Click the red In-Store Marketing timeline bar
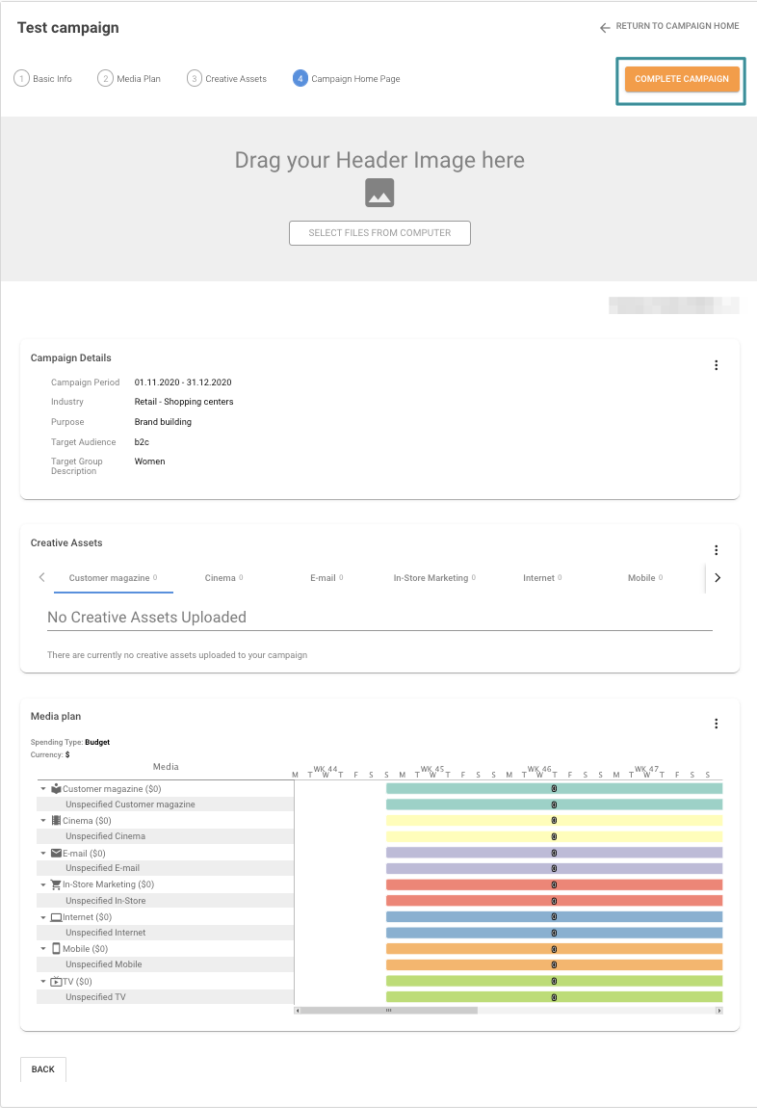Image resolution: width=757 pixels, height=1108 pixels. pyautogui.click(x=555, y=884)
